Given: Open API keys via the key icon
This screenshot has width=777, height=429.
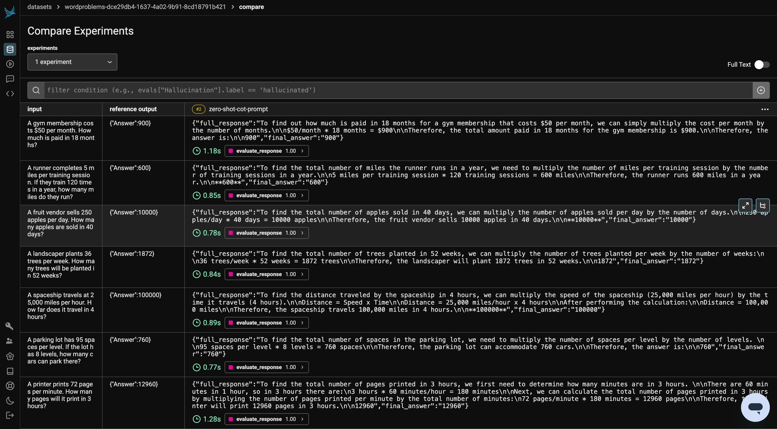Looking at the screenshot, I should [9, 326].
